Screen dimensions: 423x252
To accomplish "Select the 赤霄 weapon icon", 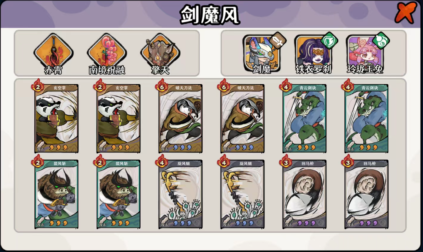I will click(53, 53).
